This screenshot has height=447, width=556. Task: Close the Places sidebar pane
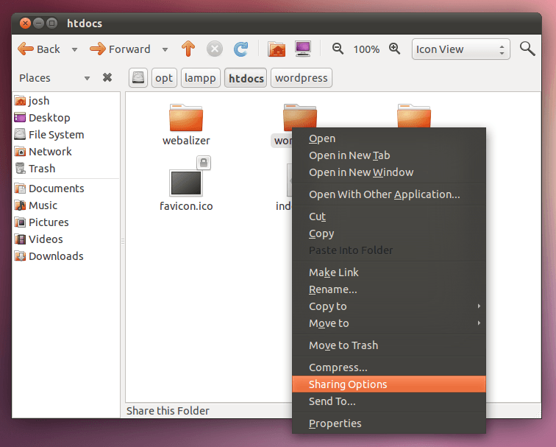(x=107, y=77)
